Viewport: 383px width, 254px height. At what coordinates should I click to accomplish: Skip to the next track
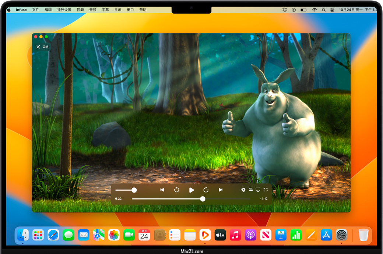(221, 190)
